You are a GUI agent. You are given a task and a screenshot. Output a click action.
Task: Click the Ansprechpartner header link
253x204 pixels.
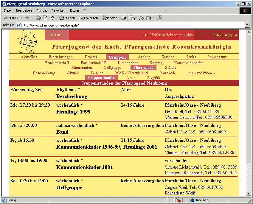[180, 96]
